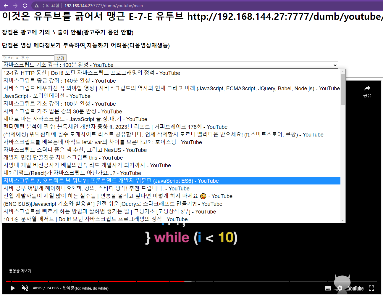Click the search keyword input field

coord(28,58)
